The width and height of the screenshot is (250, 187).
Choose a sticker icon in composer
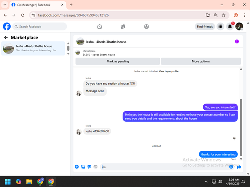(89, 167)
